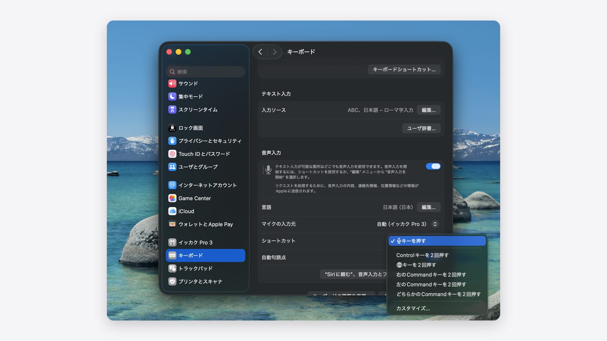Click the 集中モード moon icon
The height and width of the screenshot is (341, 607).
(x=172, y=96)
